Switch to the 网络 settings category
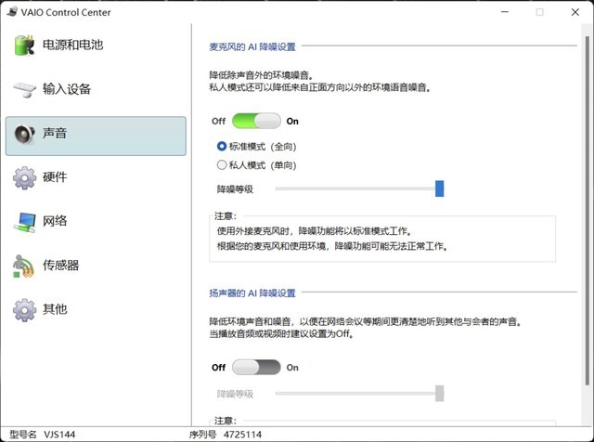 96,221
